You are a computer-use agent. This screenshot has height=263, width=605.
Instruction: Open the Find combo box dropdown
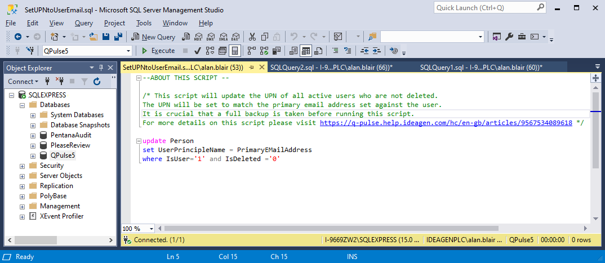point(481,37)
